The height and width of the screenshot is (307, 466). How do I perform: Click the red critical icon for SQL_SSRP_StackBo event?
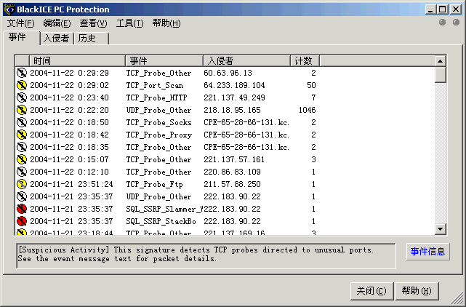(x=22, y=221)
